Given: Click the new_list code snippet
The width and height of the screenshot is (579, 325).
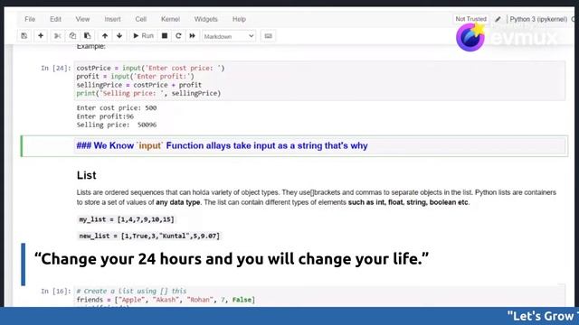Looking at the screenshot, I should pos(149,237).
